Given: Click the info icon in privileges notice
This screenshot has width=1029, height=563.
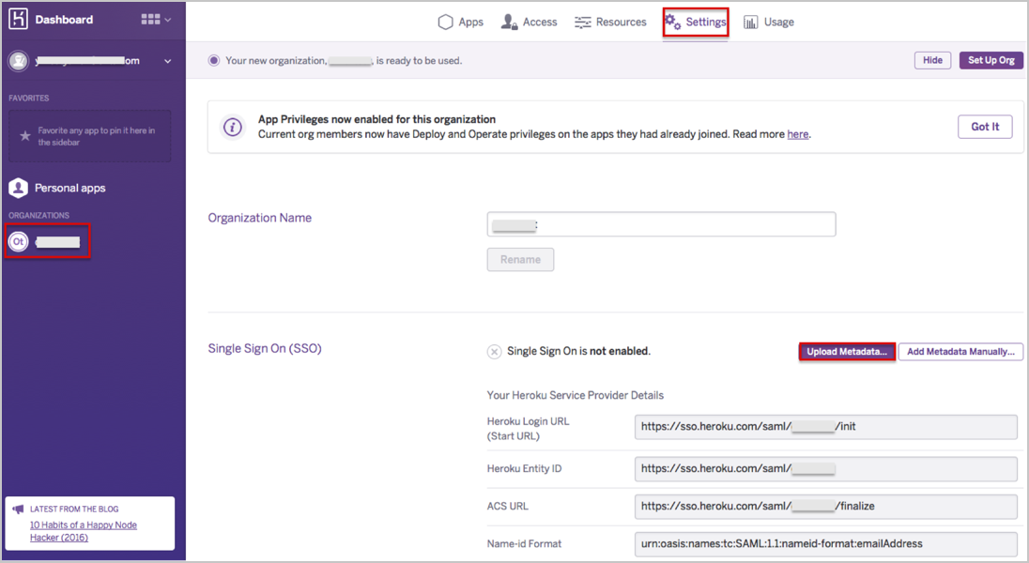Looking at the screenshot, I should click(233, 128).
